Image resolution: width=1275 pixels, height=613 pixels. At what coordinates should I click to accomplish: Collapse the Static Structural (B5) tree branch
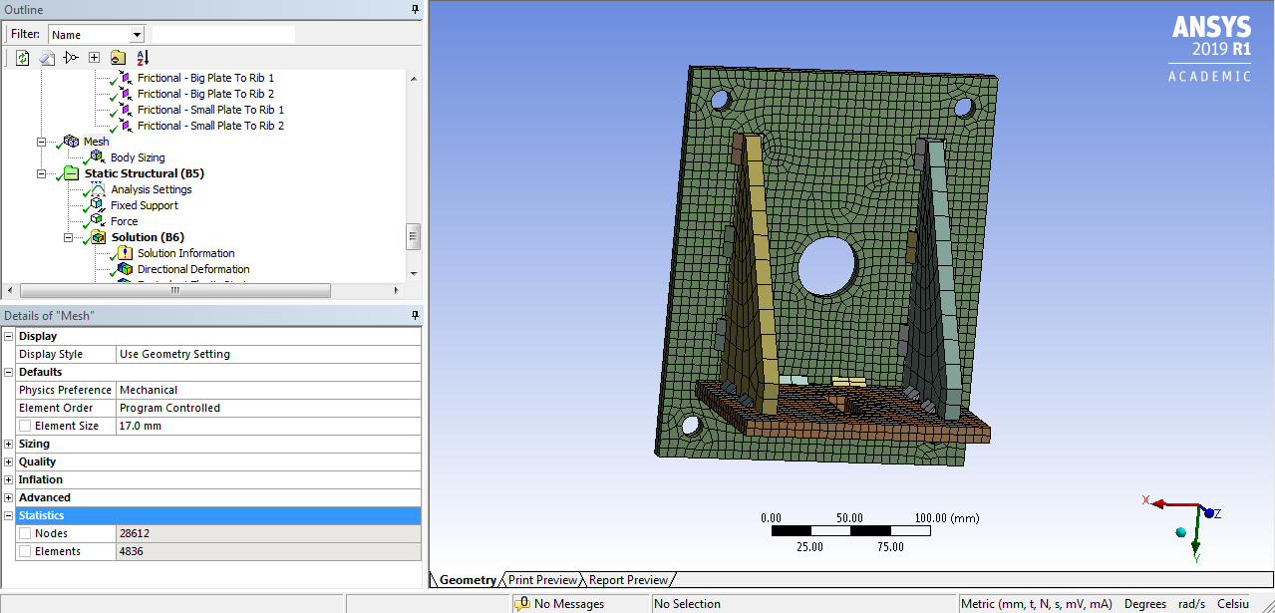pyautogui.click(x=41, y=172)
